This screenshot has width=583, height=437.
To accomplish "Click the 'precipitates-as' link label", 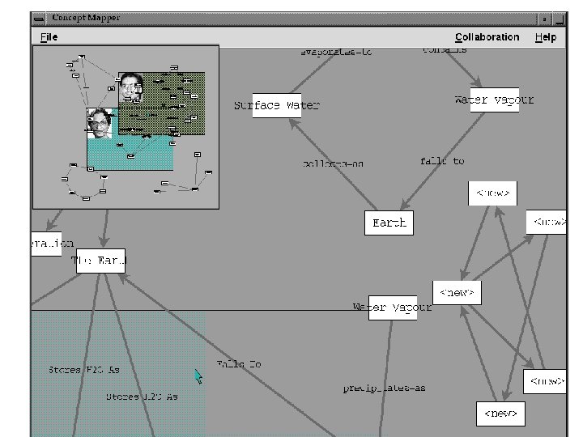I will 384,388.
